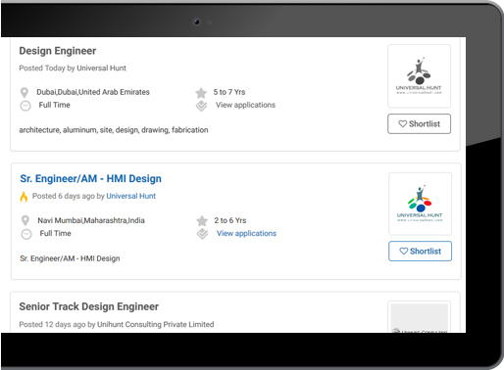
Task: Click the flame hot-job icon on HMI Design listing
Action: pos(24,197)
